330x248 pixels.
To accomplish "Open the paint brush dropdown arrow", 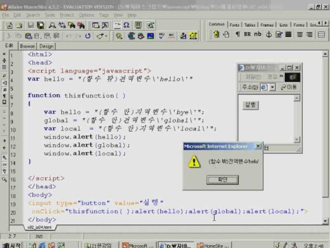I will click(106, 36).
